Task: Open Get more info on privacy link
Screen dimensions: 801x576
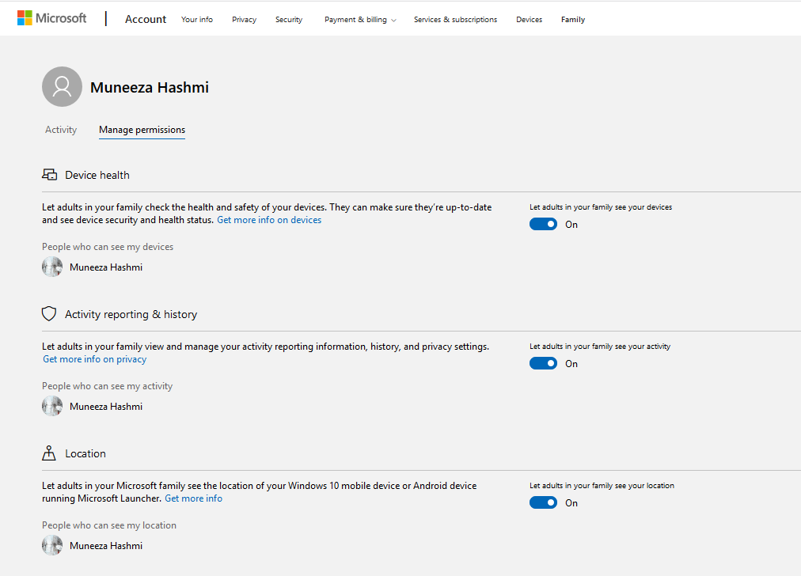Action: tap(94, 359)
